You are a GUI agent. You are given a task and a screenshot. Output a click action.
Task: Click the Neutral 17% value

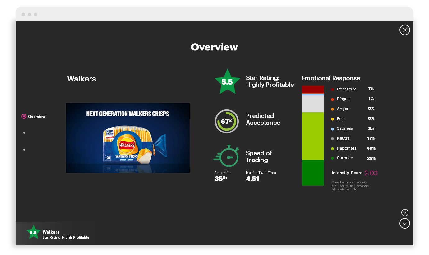[371, 138]
